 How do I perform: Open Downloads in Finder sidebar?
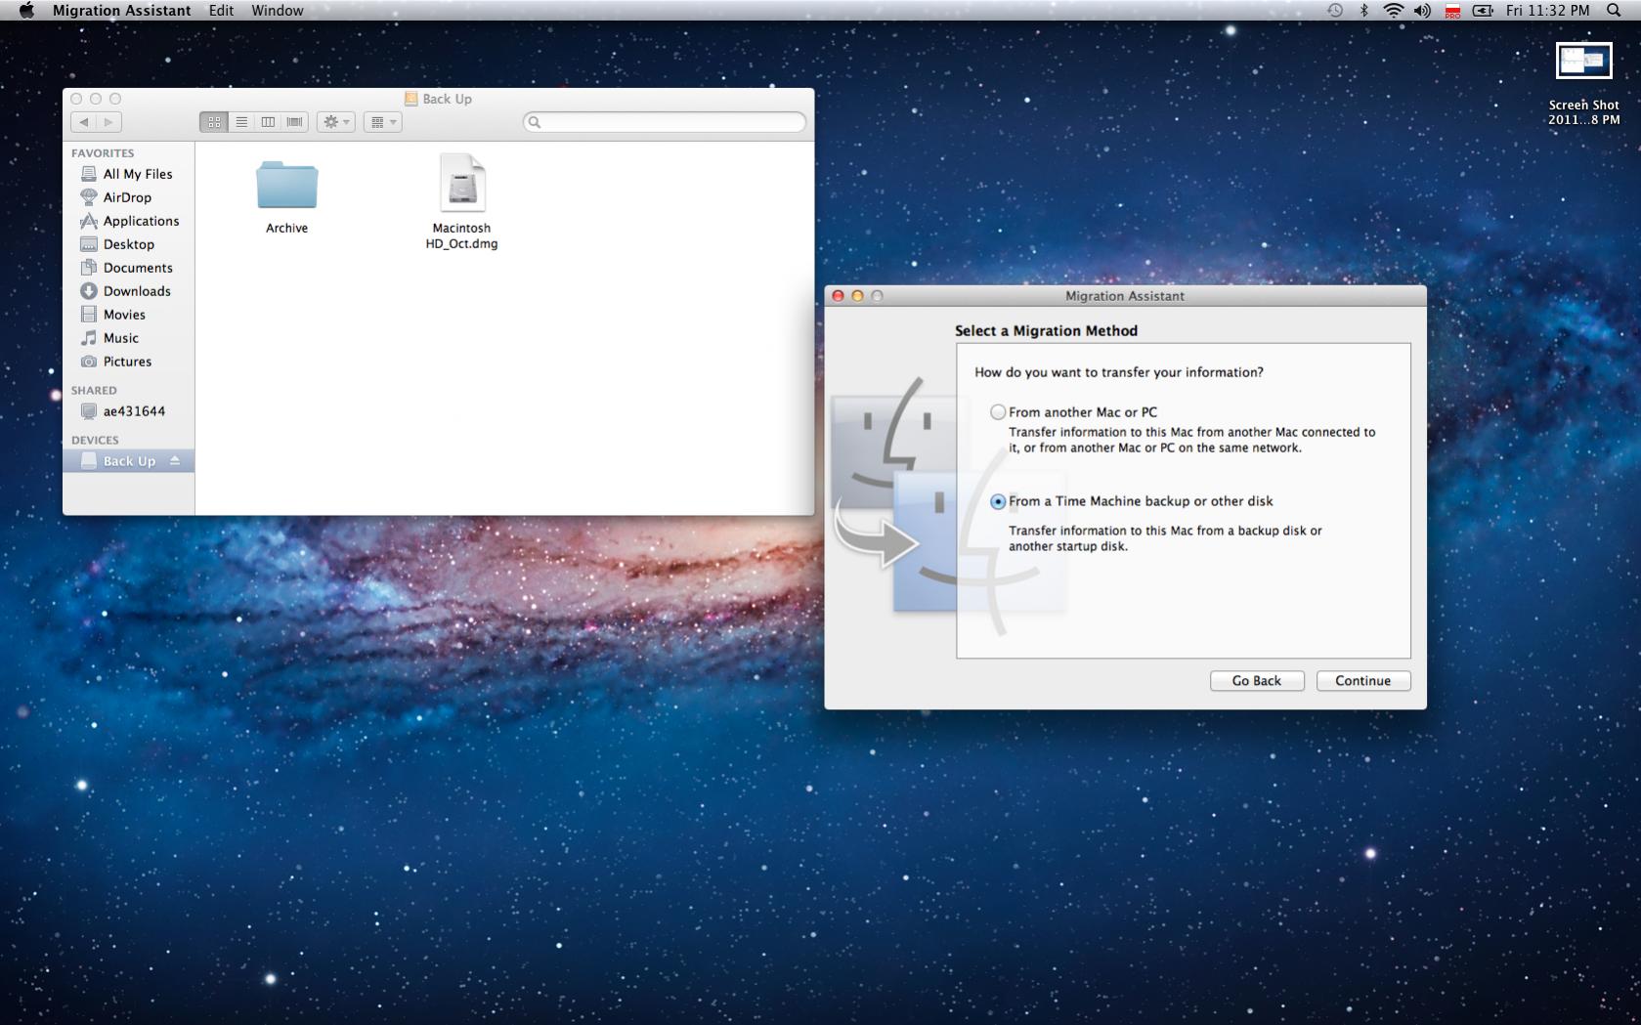tap(128, 291)
